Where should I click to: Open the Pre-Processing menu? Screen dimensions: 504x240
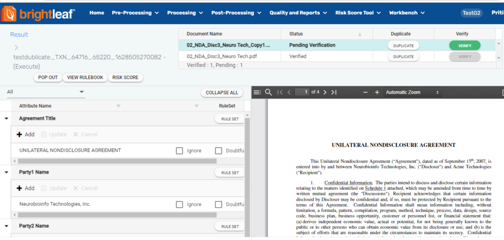pyautogui.click(x=135, y=13)
